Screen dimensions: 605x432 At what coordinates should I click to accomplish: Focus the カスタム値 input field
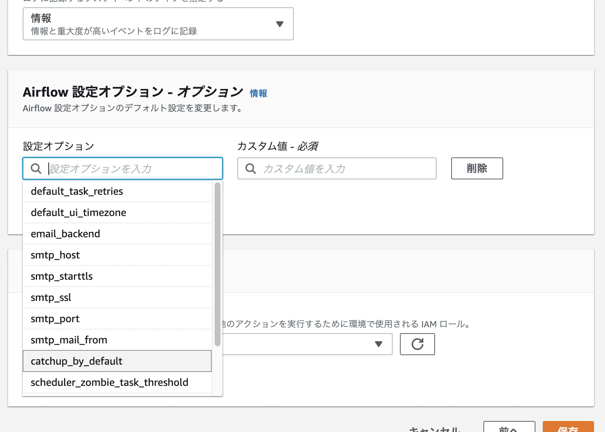click(x=337, y=168)
